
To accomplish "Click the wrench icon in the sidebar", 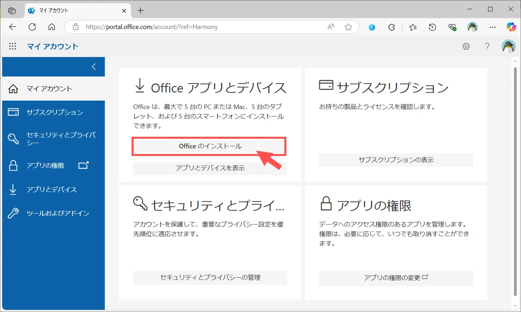I will point(13,213).
